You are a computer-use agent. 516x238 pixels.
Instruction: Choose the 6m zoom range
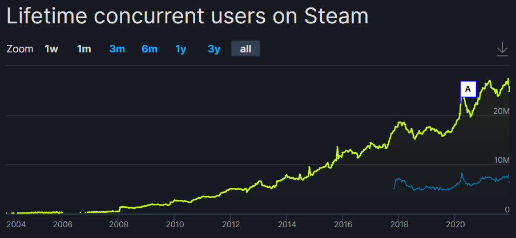(150, 49)
